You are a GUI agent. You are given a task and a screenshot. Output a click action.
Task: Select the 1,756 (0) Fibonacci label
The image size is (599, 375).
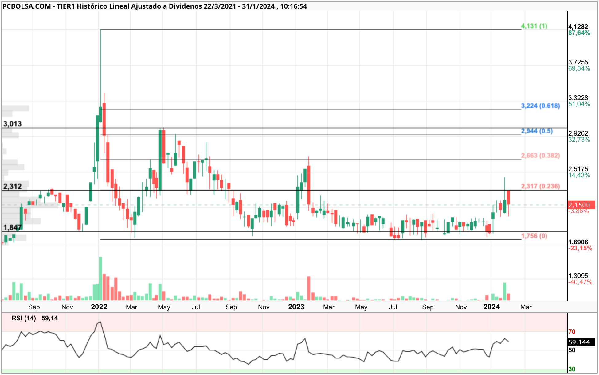[534, 236]
